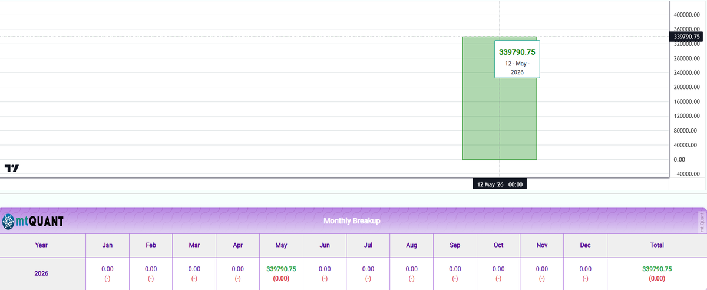Screen dimensions: 707x290
Task: Click the Sep 0.00 value cell
Action: pyautogui.click(x=455, y=274)
